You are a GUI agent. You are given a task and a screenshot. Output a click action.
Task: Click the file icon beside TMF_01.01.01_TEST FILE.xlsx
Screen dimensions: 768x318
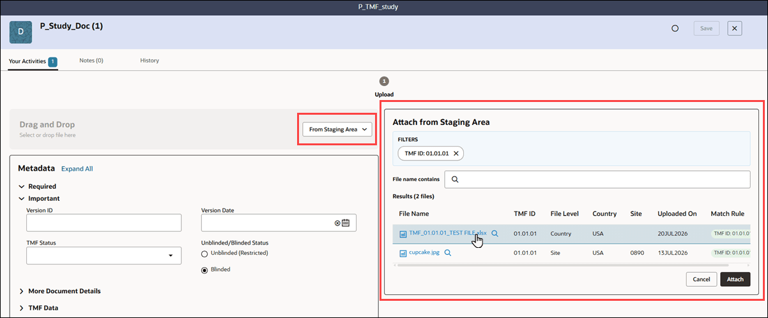(403, 234)
